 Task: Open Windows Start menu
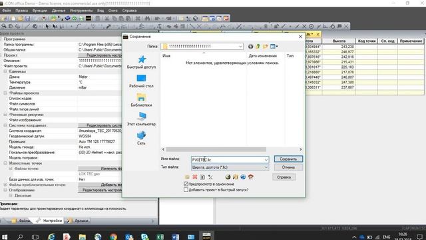click(5, 237)
